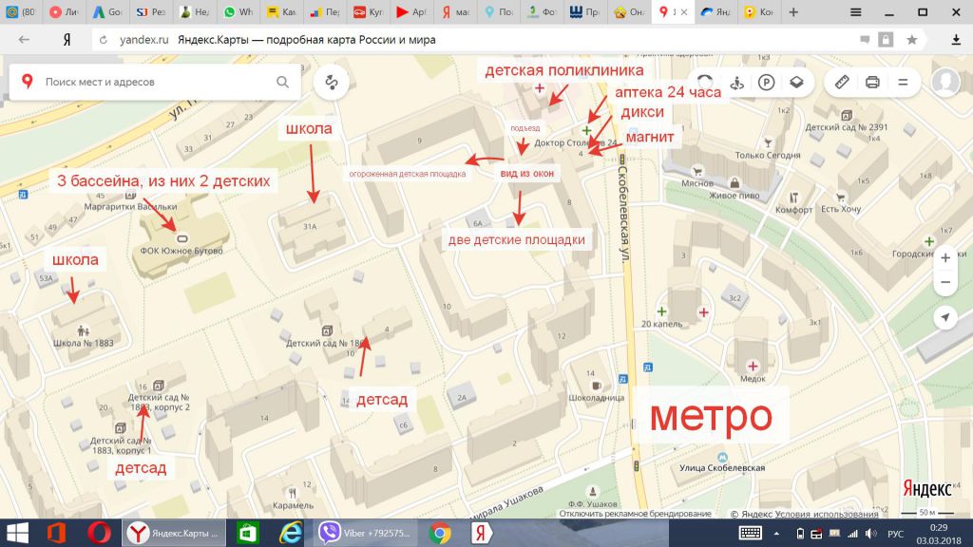Toggle the parking layer button
This screenshot has height=547, width=973.
766,83
